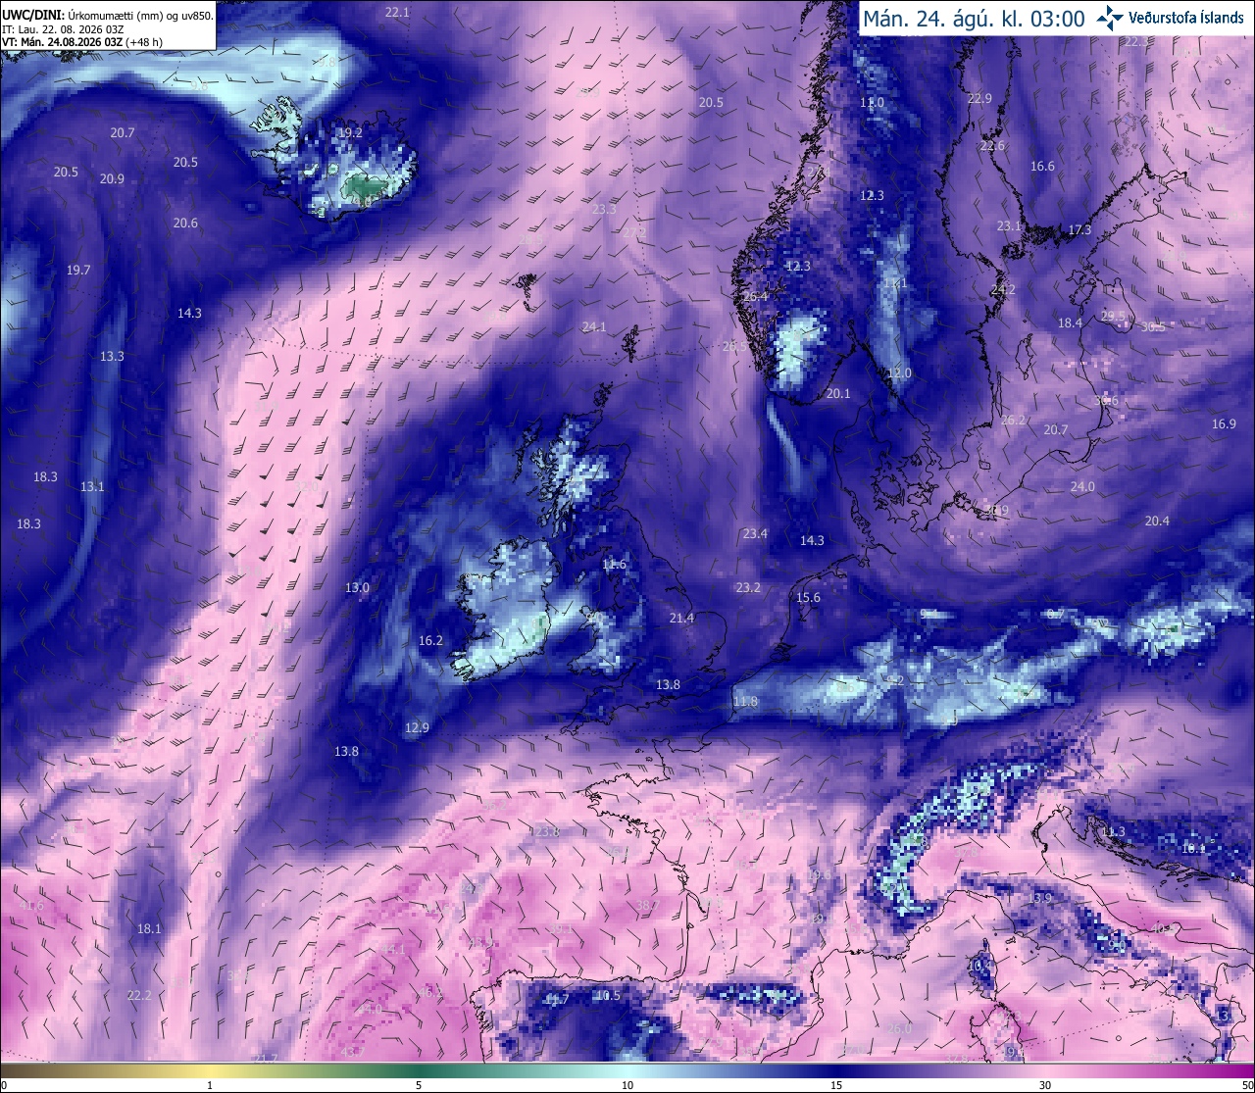Click the 10 mark on the color scale
The width and height of the screenshot is (1255, 1093).
tap(627, 1085)
